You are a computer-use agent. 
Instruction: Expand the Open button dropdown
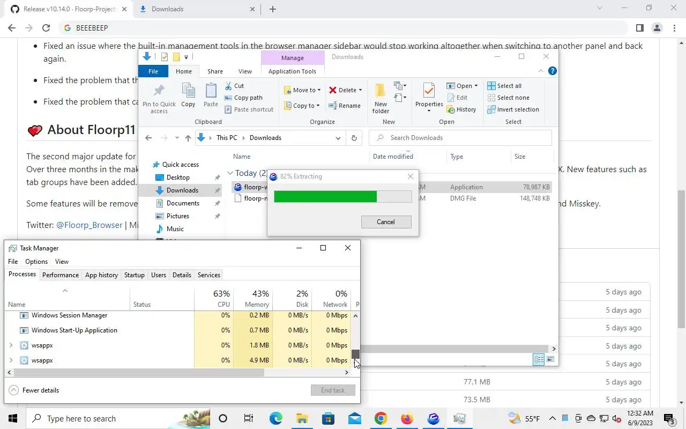tap(476, 86)
